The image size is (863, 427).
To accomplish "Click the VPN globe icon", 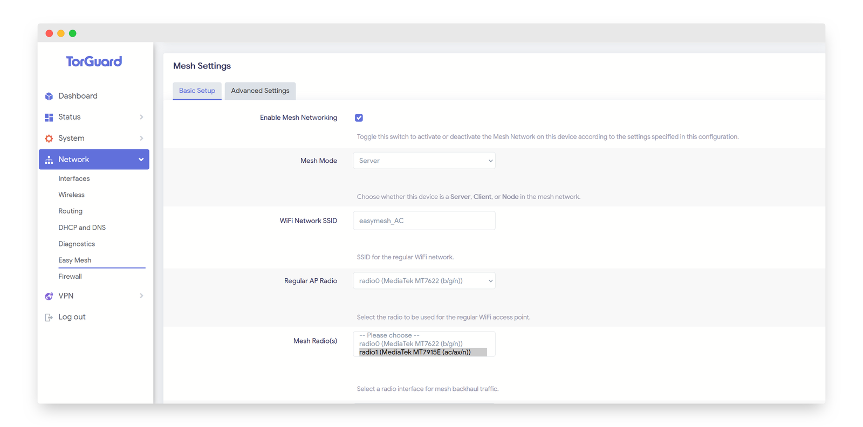I will coord(49,296).
